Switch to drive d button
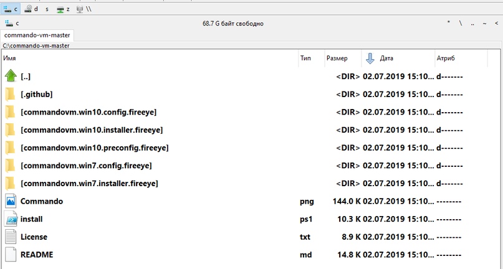503x269 pixels. pos(31,9)
